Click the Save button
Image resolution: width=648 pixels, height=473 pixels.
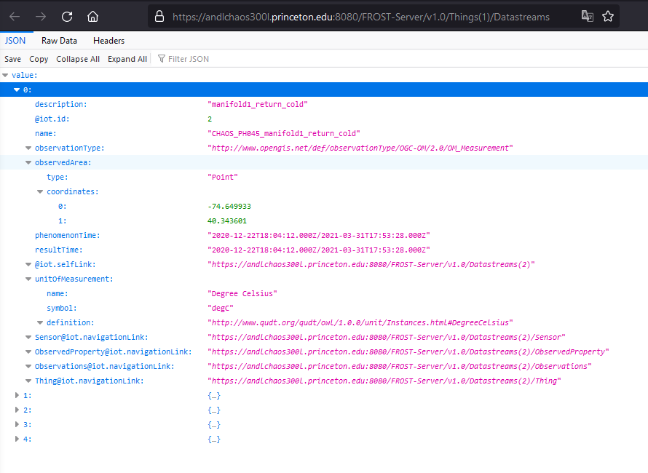pos(12,59)
